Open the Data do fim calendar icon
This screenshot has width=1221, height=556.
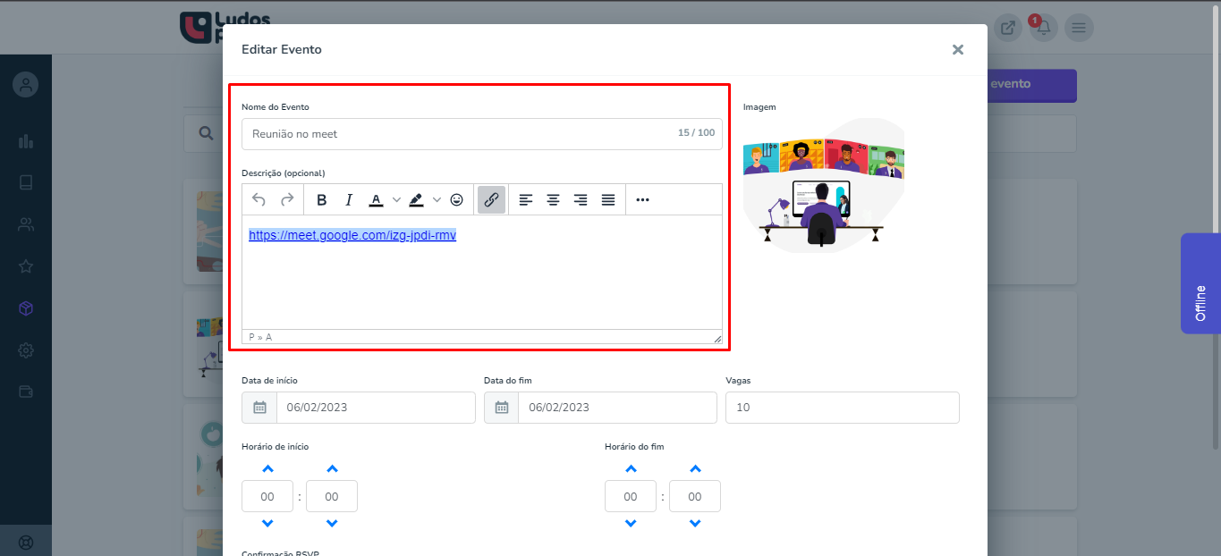502,407
